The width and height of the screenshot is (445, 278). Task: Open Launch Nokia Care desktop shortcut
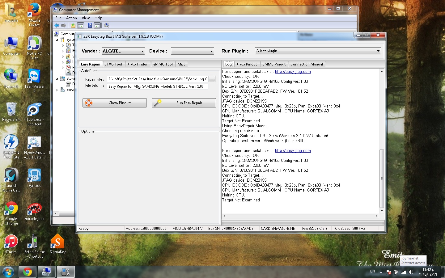pos(11,180)
